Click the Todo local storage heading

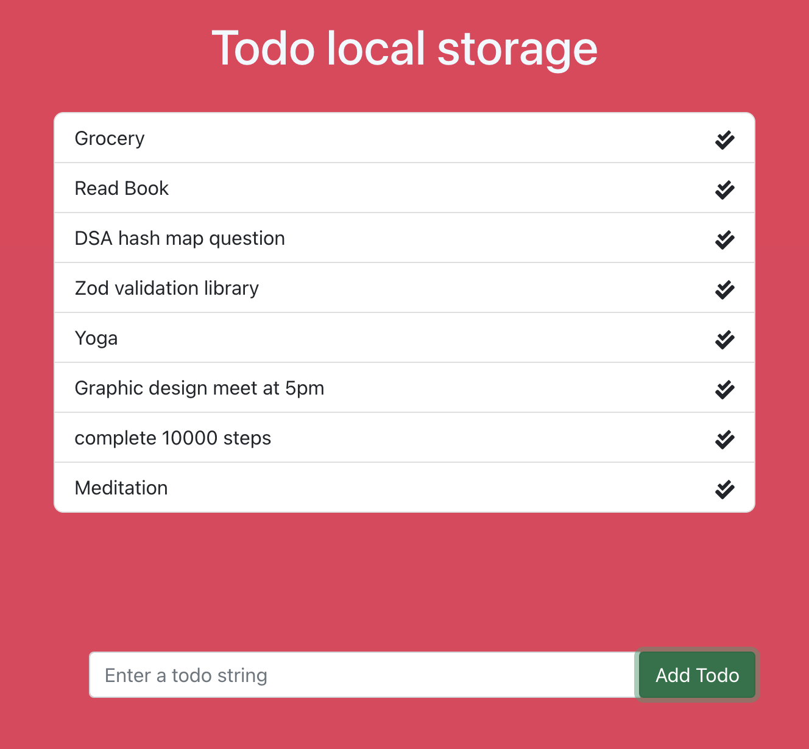tap(404, 48)
